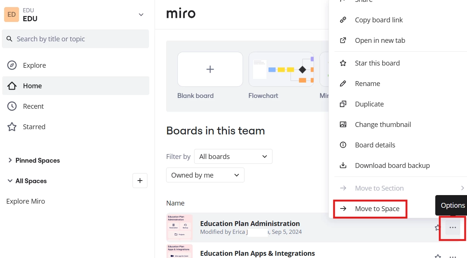Click the search magnifier icon
Viewport: 467px width, 258px height.
tap(9, 39)
